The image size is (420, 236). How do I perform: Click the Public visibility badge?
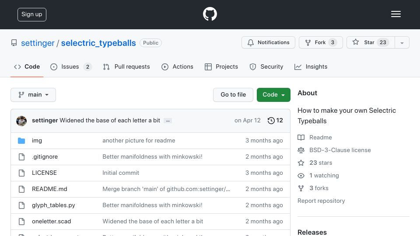point(150,43)
